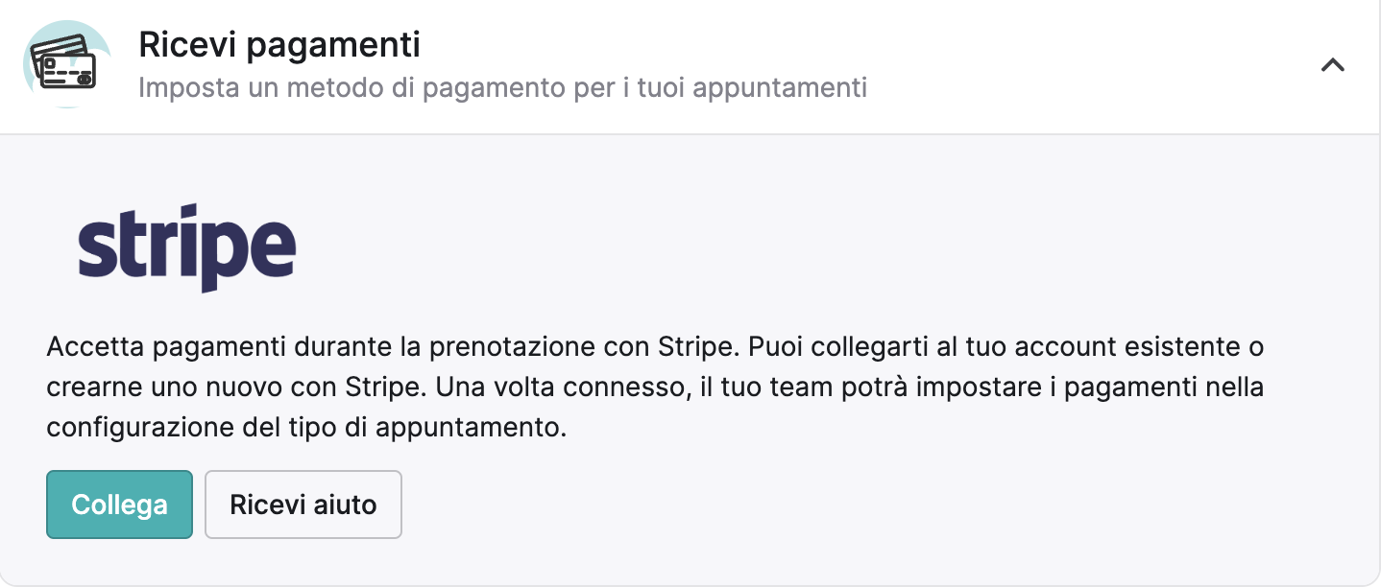Click the credit card payments icon

[x=64, y=64]
